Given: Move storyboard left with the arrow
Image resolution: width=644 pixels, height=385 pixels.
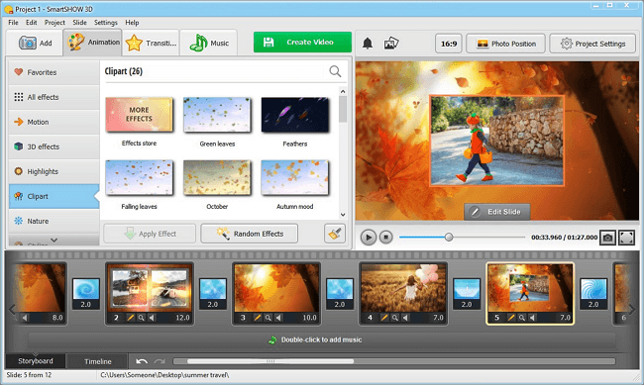Looking at the screenshot, I should (x=12, y=310).
